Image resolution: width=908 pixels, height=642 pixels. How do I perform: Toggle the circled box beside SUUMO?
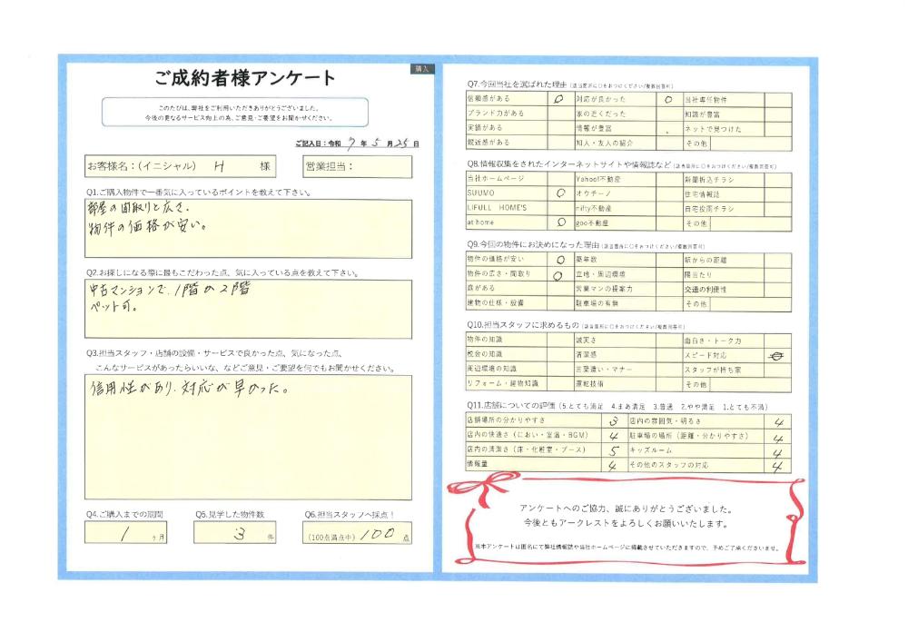click(x=560, y=193)
